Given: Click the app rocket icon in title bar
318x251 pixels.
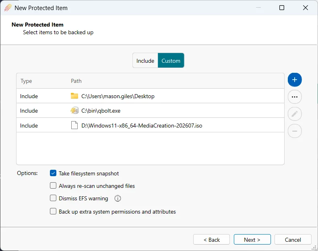Looking at the screenshot, I should coord(8,8).
